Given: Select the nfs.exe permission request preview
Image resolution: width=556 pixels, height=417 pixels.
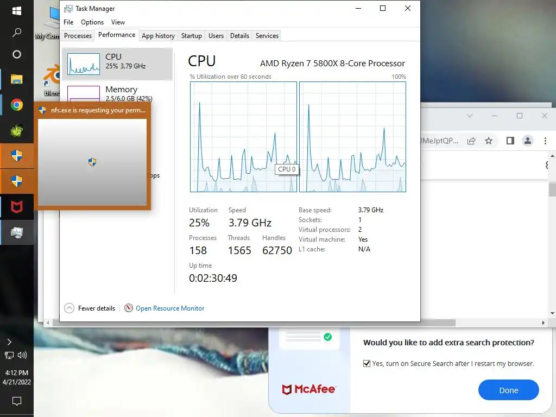Looking at the screenshot, I should coord(92,156).
